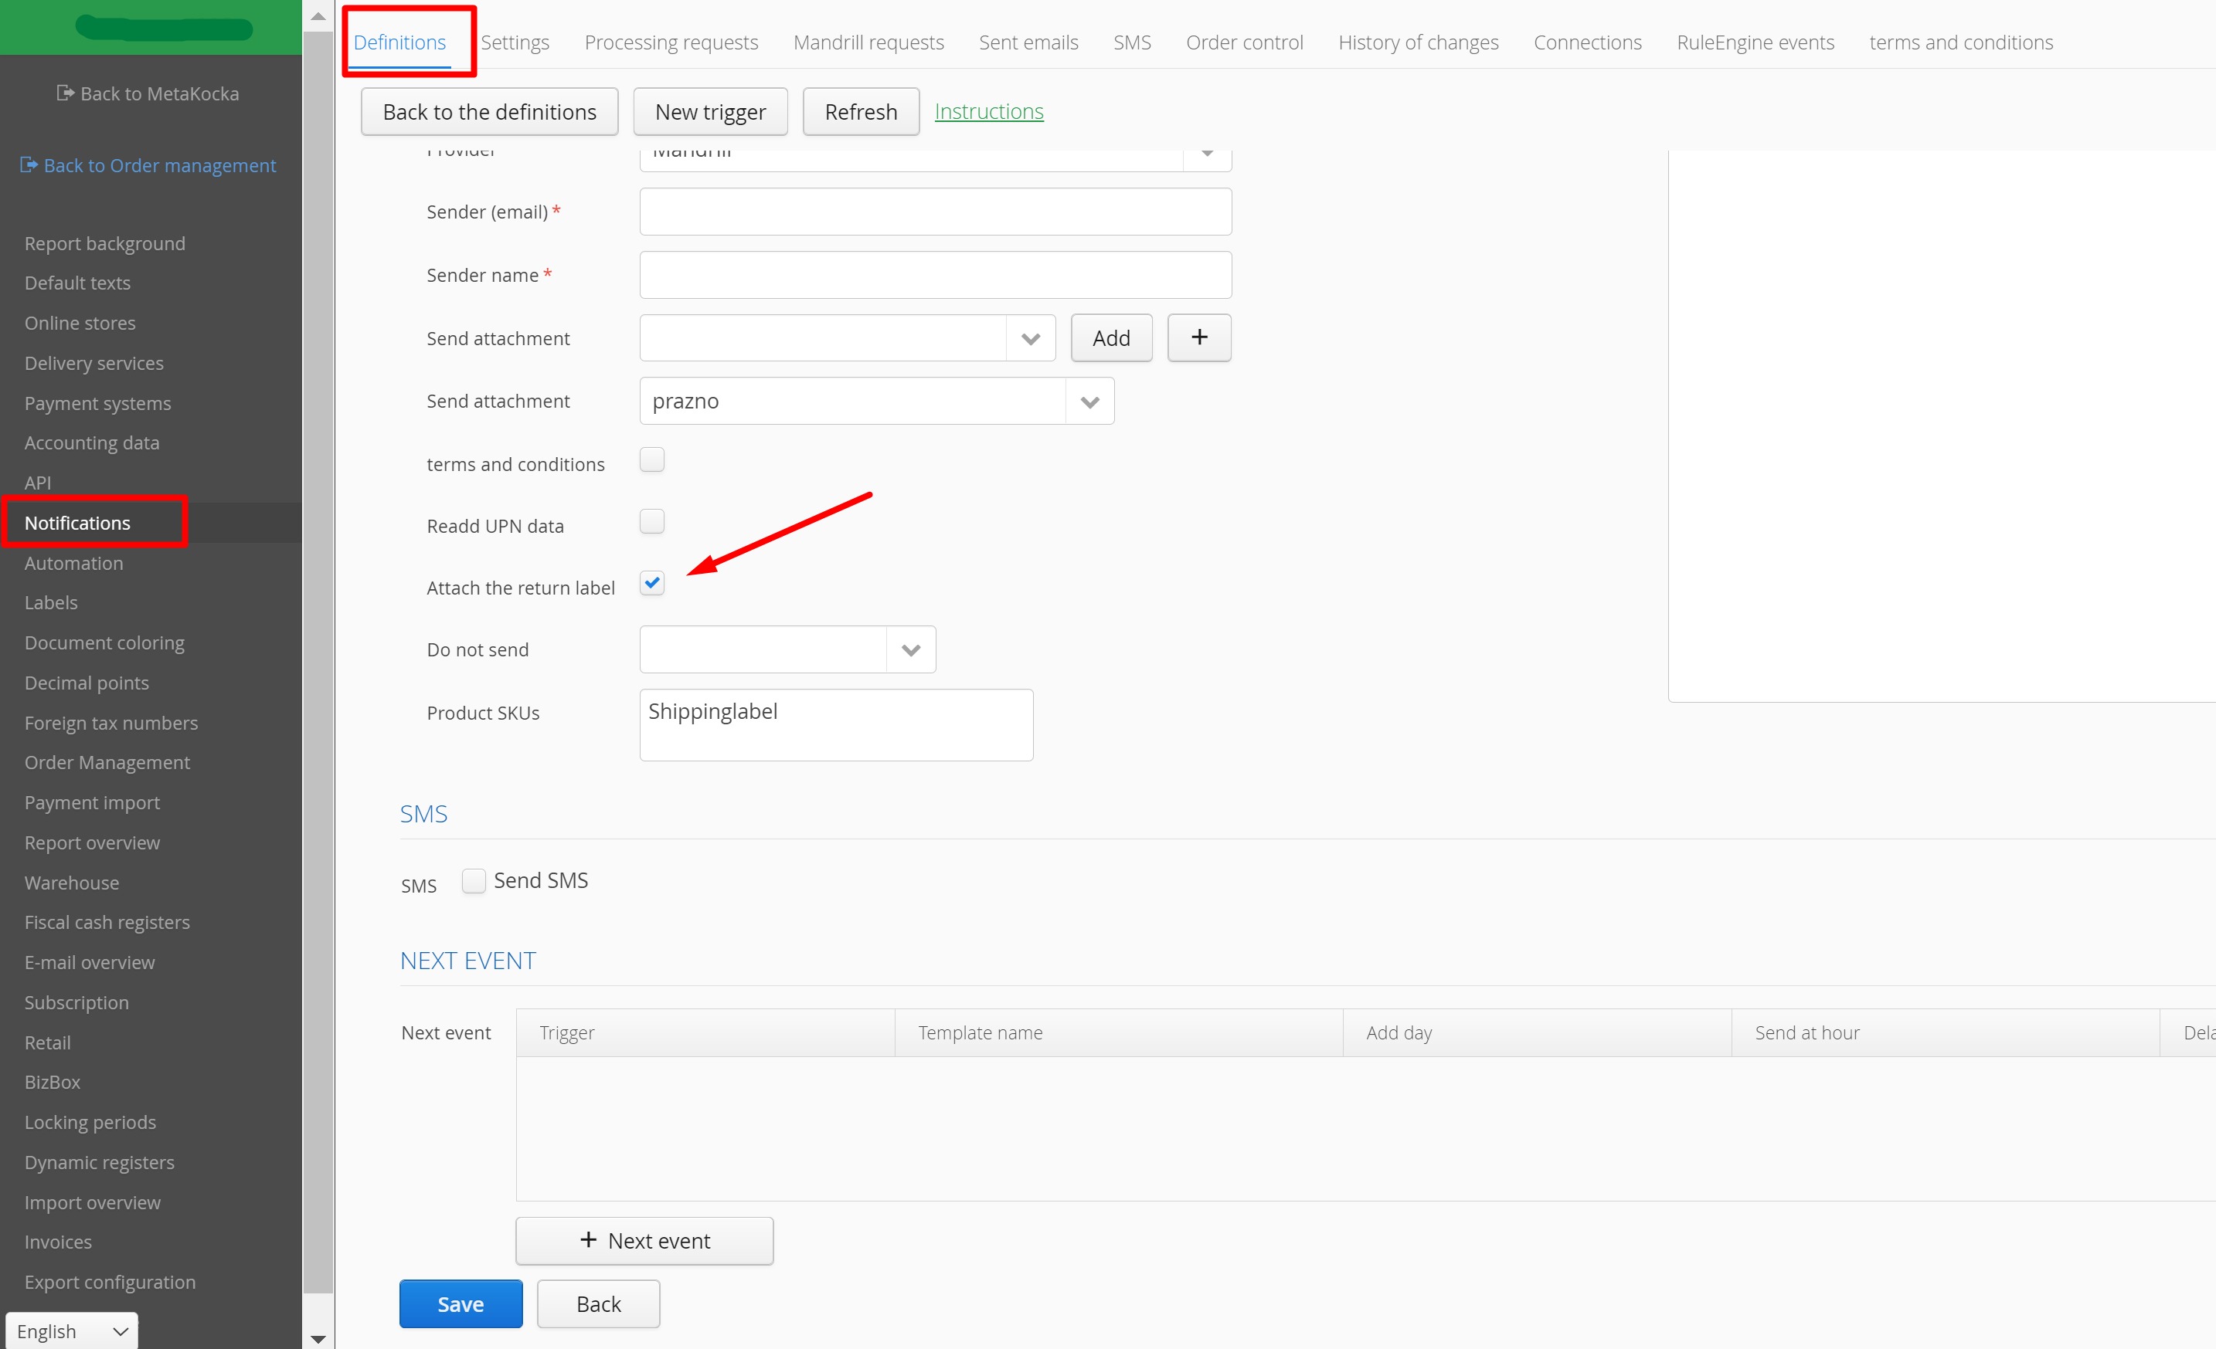This screenshot has width=2216, height=1349.
Task: Open Automation in the sidebar
Action: pyautogui.click(x=73, y=563)
